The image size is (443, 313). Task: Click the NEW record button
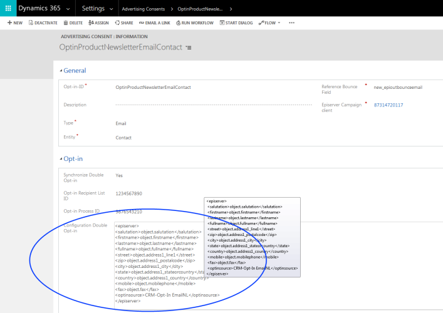(14, 23)
